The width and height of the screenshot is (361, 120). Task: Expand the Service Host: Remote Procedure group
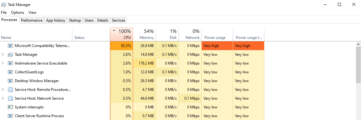3,89
